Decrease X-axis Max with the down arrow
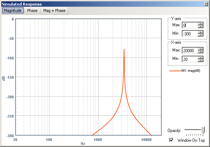Viewport: 210px width, 147px height. [201, 52]
